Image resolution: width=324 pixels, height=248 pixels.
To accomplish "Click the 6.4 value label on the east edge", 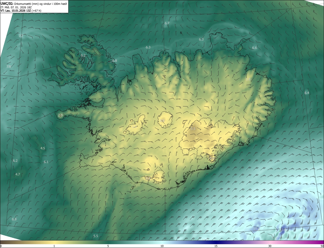I will click(x=307, y=93).
